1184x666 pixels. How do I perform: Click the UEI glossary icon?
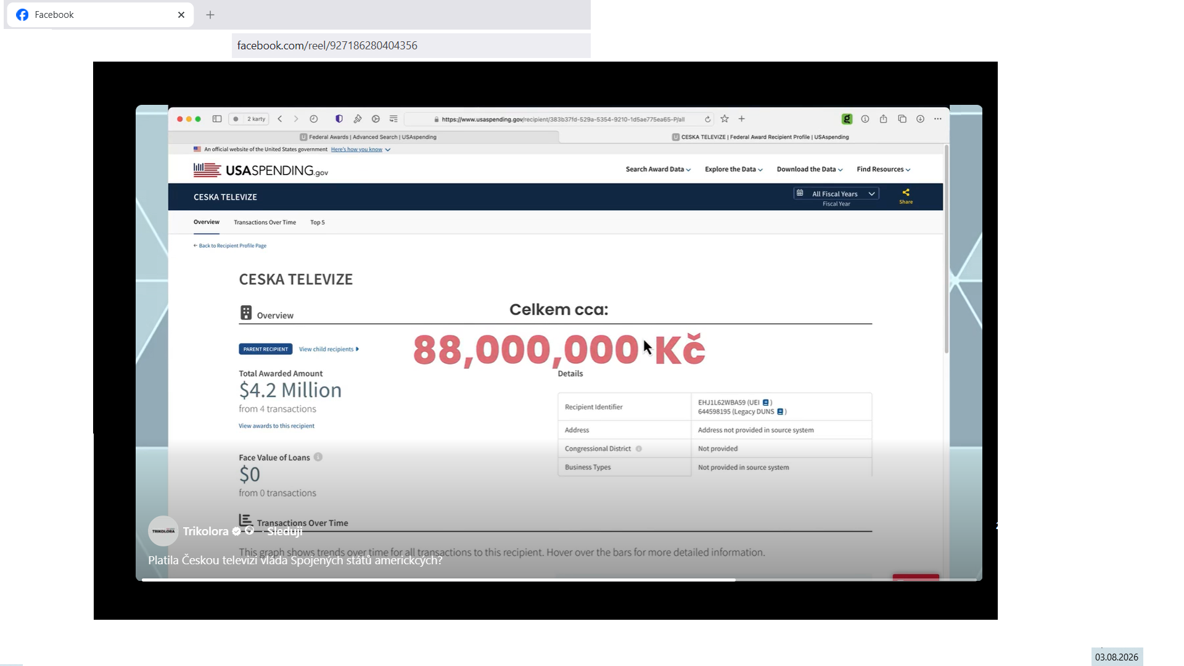pyautogui.click(x=766, y=403)
